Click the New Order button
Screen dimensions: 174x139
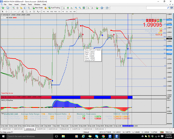pos(38,8)
